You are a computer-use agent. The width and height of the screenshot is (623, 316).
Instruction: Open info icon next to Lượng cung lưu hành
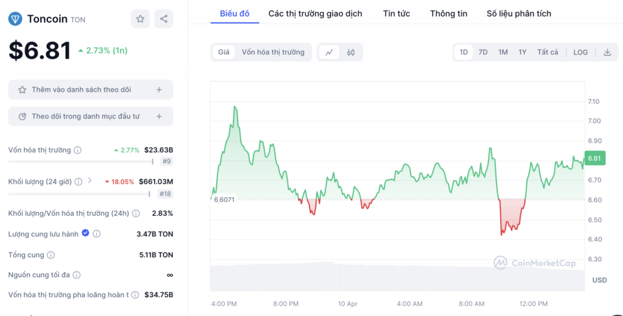tap(97, 234)
